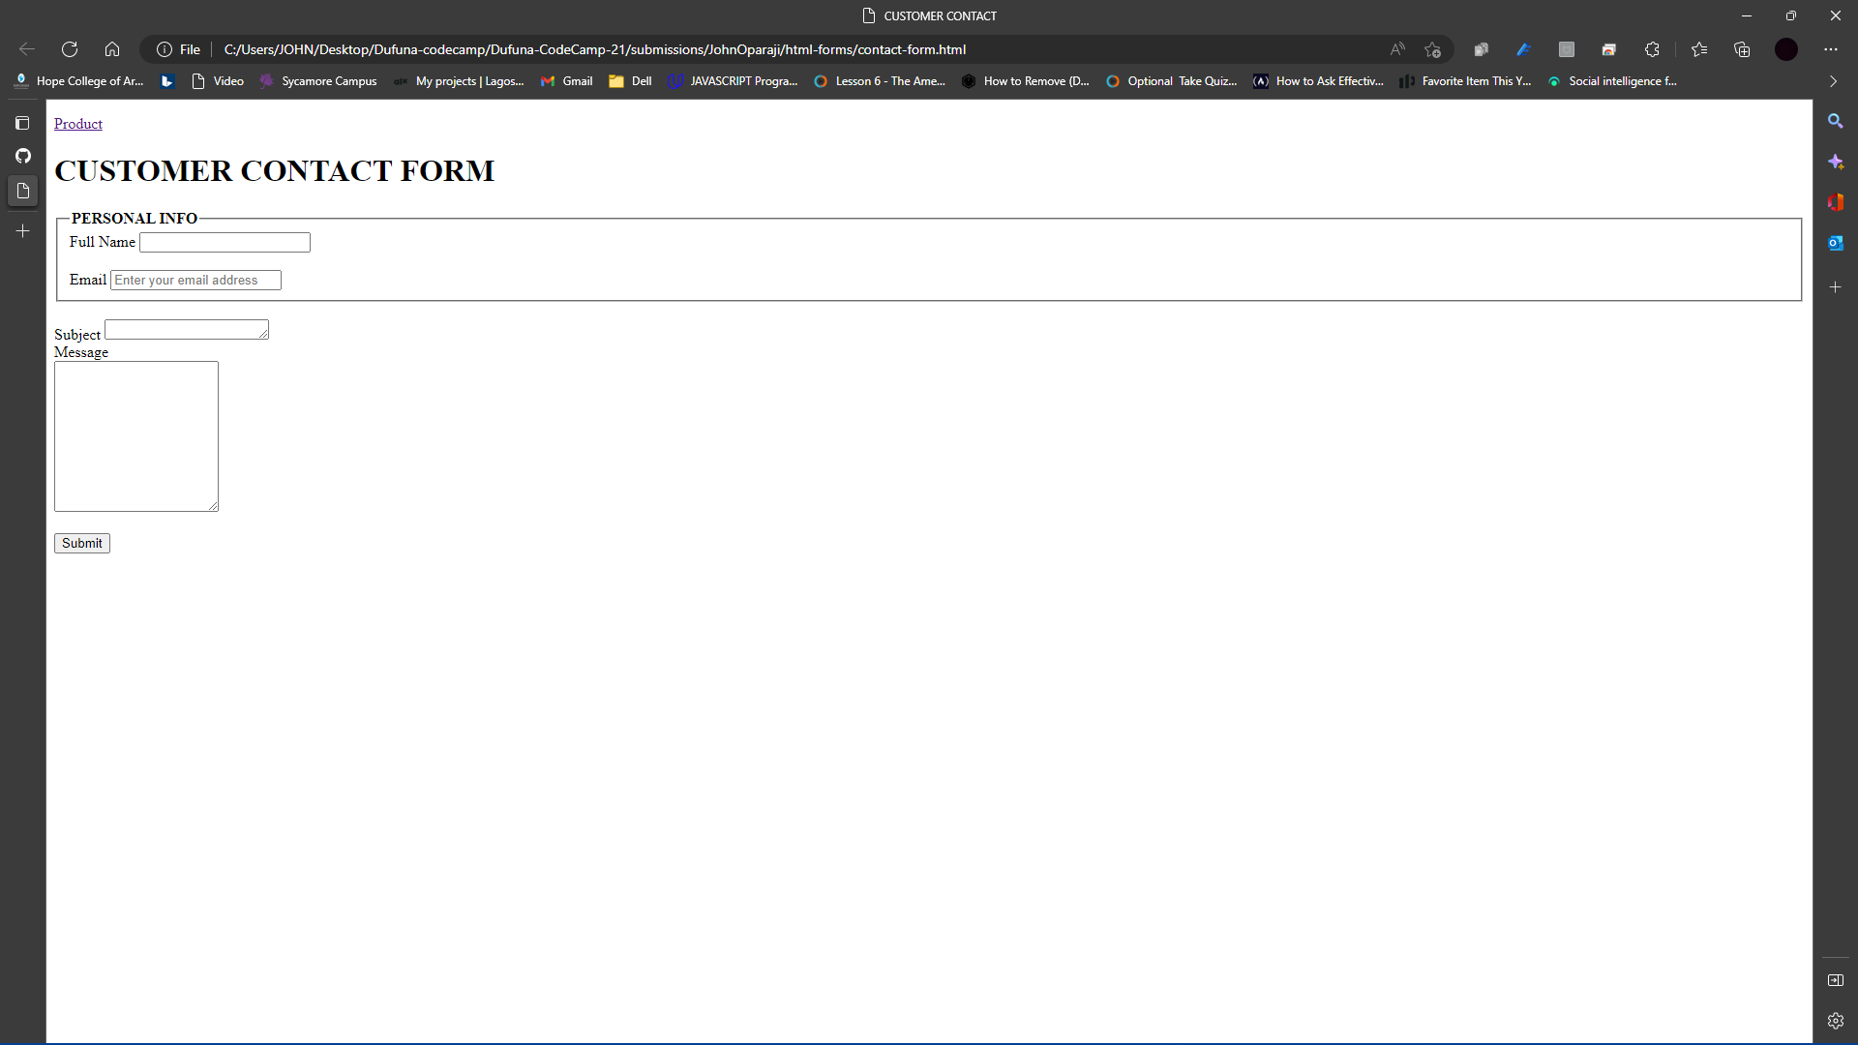Open the browser home page
This screenshot has width=1858, height=1045.
(x=111, y=49)
